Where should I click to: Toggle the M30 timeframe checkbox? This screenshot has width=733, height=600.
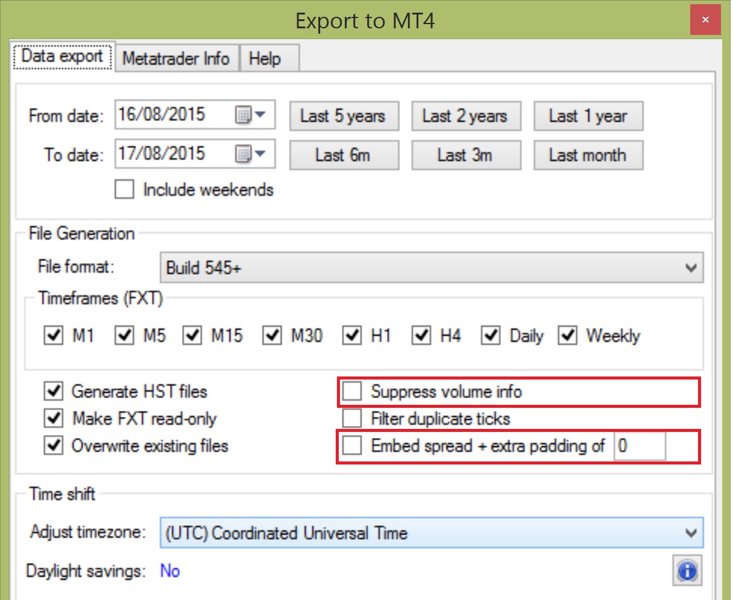coord(272,335)
